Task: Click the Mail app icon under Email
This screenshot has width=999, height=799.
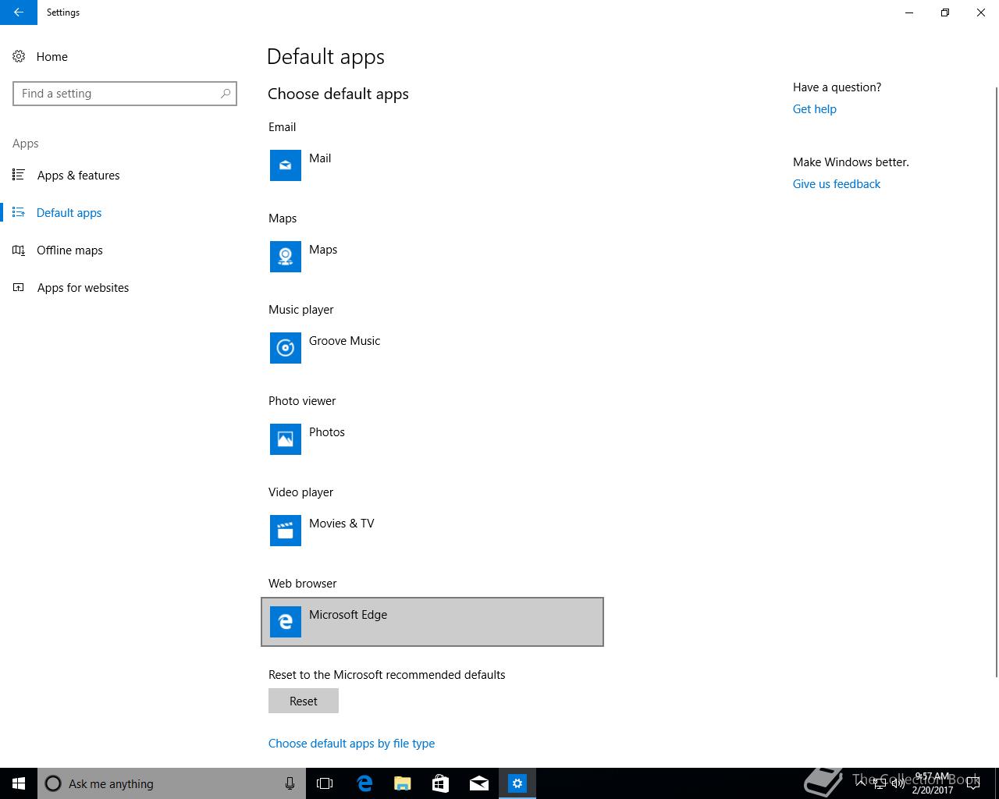Action: pos(286,165)
